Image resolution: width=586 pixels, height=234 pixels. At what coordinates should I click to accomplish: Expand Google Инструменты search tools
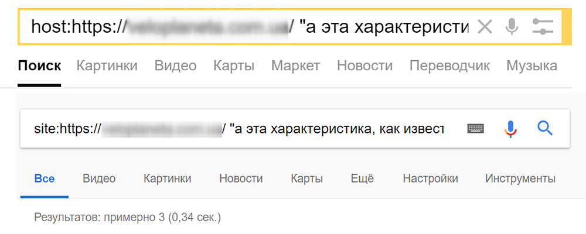pyautogui.click(x=520, y=179)
